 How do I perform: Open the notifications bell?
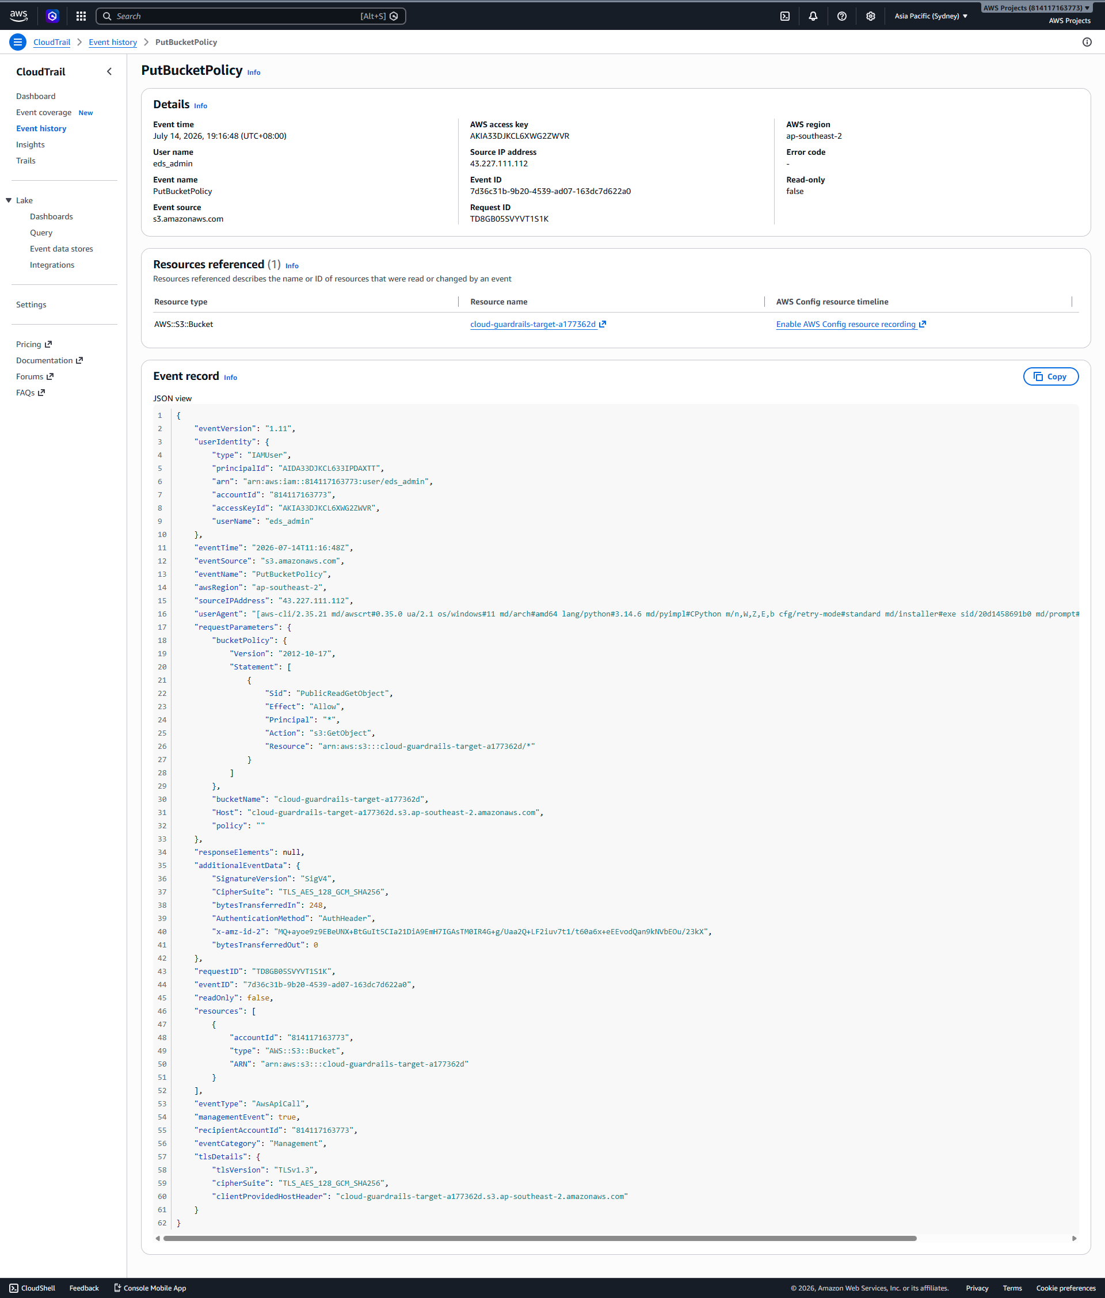pyautogui.click(x=813, y=16)
